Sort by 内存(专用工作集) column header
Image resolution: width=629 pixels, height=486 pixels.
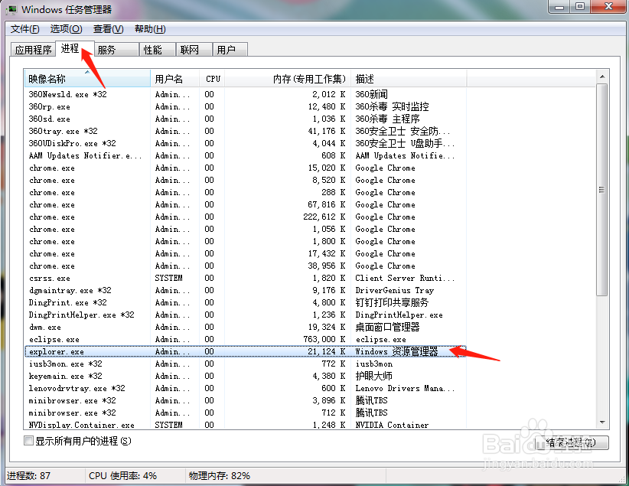pos(288,79)
